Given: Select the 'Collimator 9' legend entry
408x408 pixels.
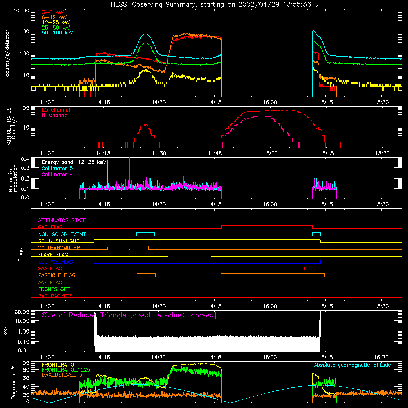Looking at the screenshot, I should coord(57,174).
